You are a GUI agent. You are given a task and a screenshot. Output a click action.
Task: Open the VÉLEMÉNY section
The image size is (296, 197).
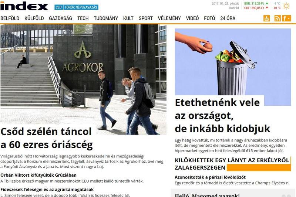169,18
